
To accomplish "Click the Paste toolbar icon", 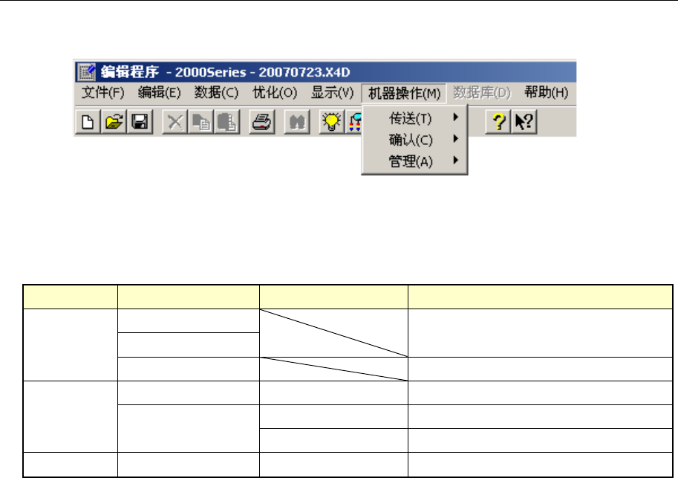I will point(226,122).
